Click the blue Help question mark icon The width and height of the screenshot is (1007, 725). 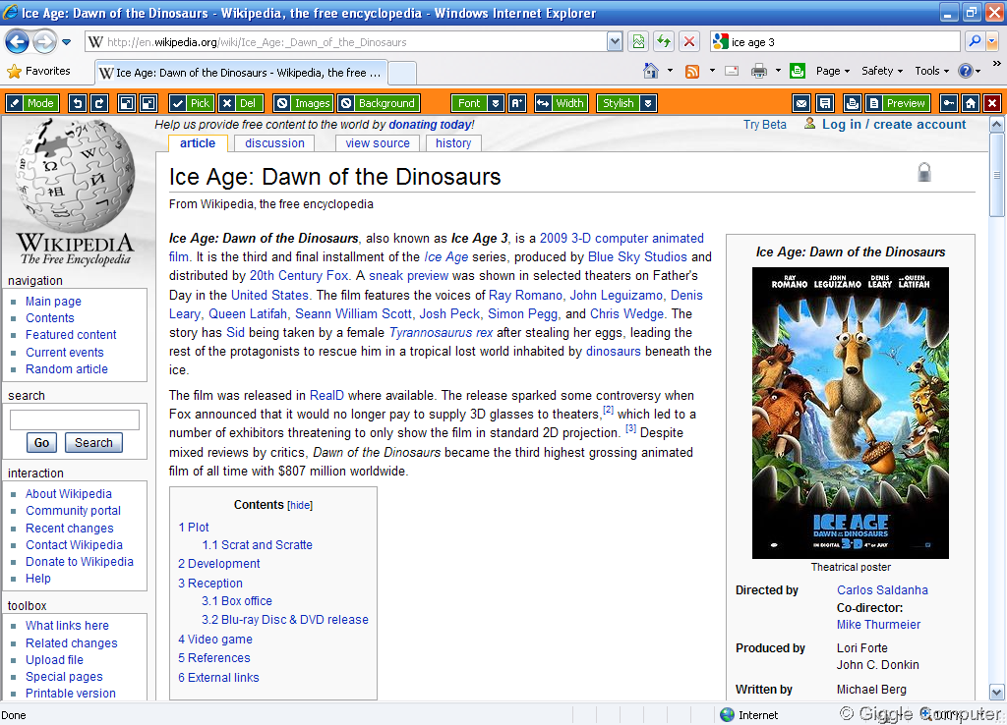[x=966, y=71]
